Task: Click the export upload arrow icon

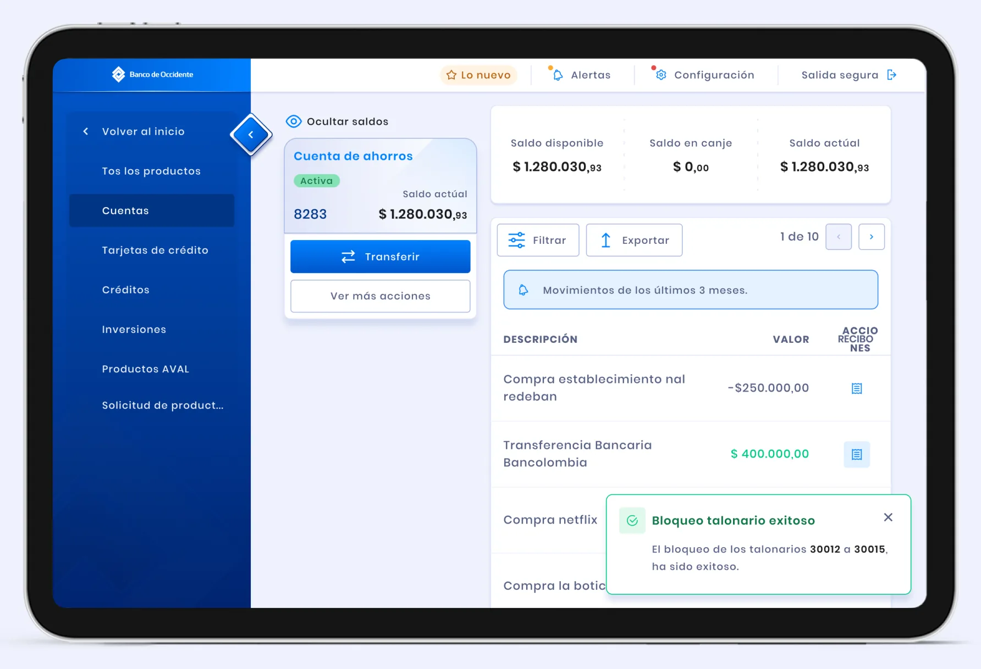Action: 606,240
